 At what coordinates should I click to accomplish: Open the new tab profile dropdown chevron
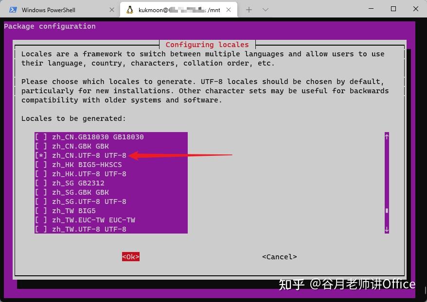pos(266,10)
